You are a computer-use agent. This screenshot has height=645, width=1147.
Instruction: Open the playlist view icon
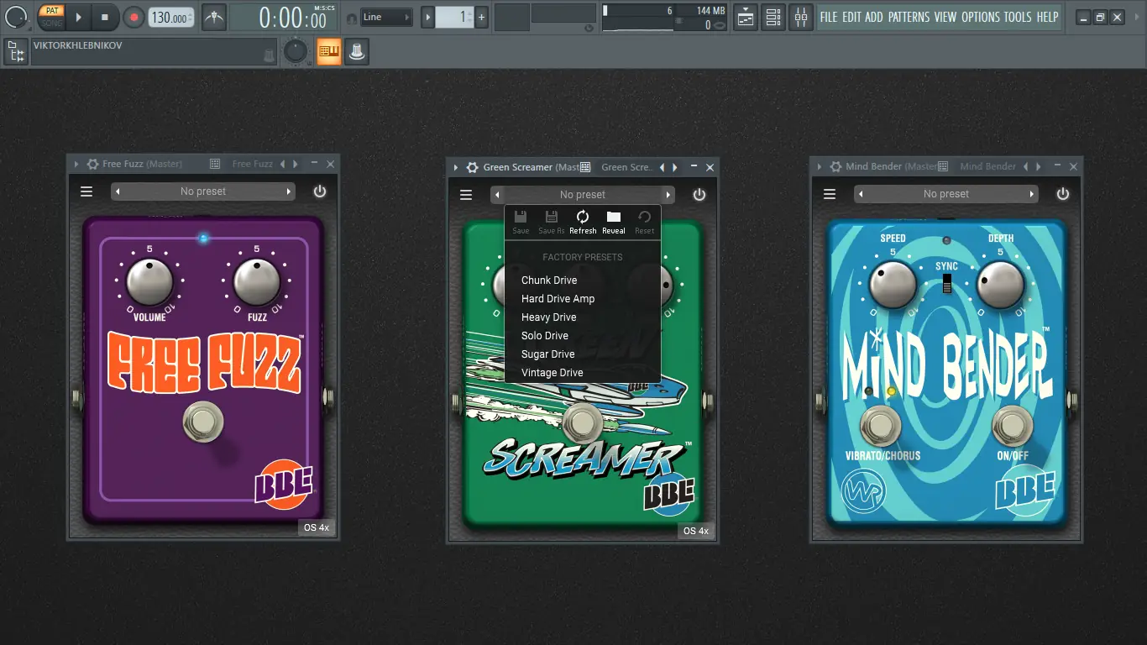[x=746, y=17]
